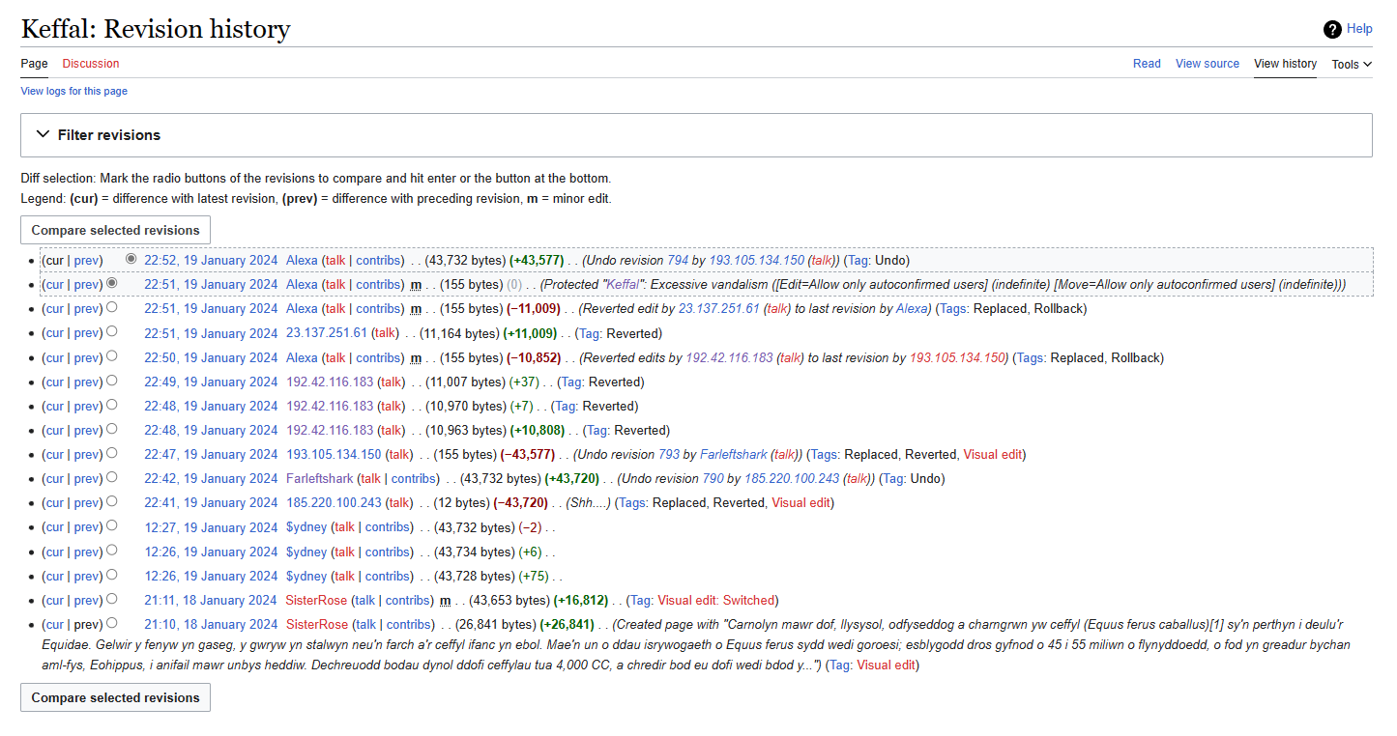Screen dimensions: 1397x736
Task: Click the "(+16,812)" byte change text
Action: pos(580,601)
